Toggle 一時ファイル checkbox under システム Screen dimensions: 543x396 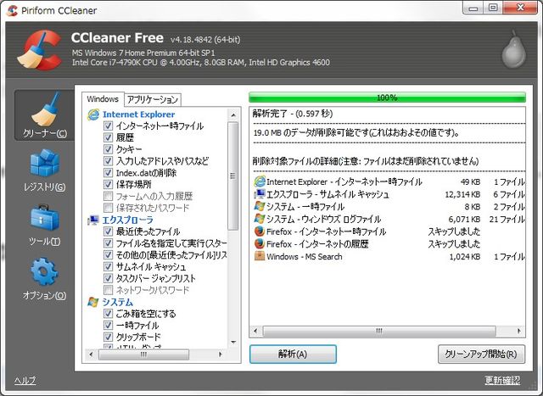click(x=108, y=326)
